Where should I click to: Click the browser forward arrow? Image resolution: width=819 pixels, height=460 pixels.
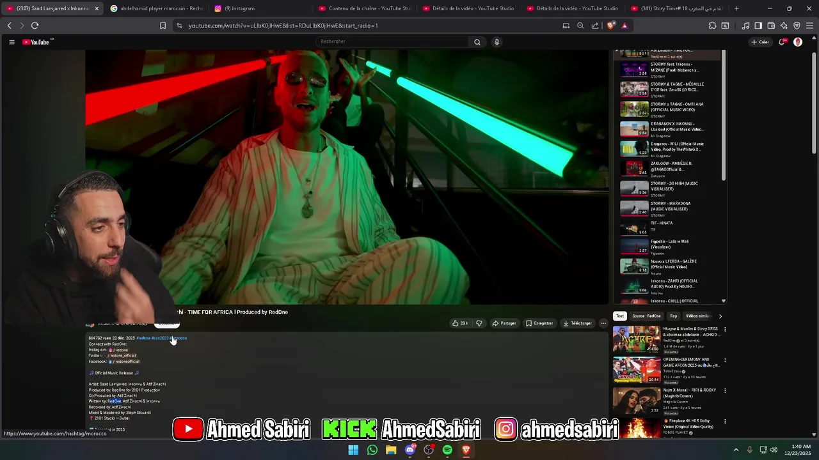pos(22,26)
